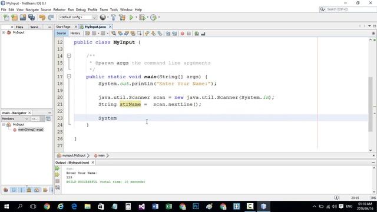Toggle Fully Qualified Names filter in Navigator

tap(45, 190)
